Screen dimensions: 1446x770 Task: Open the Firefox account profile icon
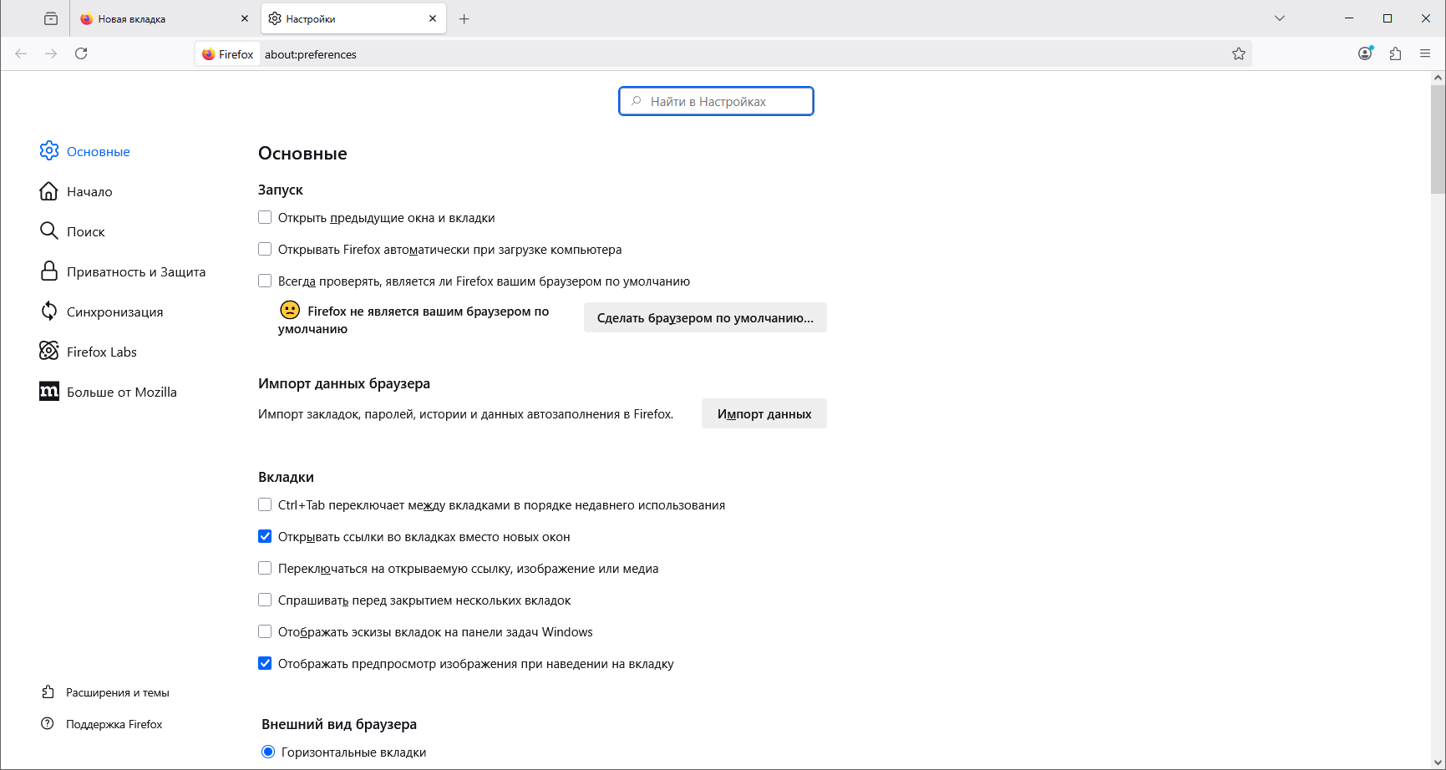pyautogui.click(x=1365, y=53)
